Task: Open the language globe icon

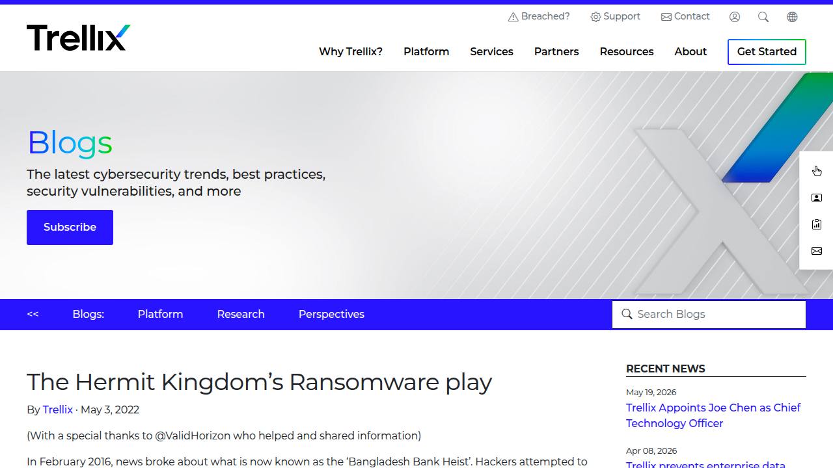Action: coord(792,17)
